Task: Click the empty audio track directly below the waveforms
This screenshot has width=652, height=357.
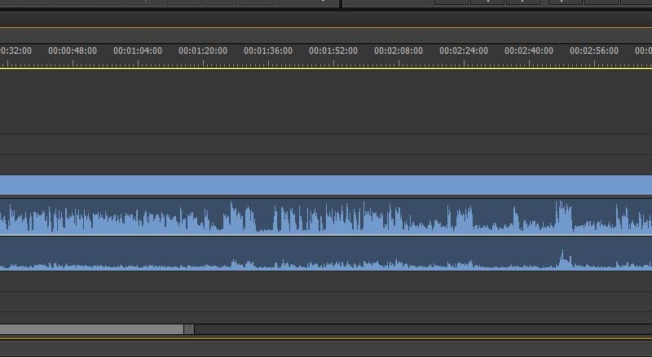Action: pos(326,281)
